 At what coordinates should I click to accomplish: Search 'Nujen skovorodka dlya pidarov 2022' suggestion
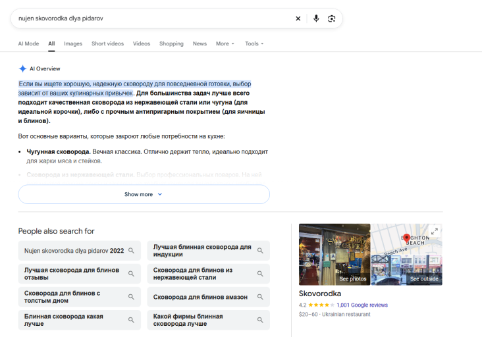point(79,251)
